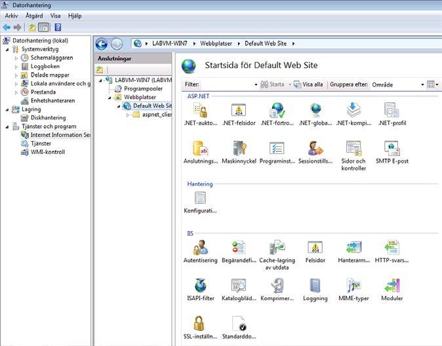Image resolution: width=442 pixels, height=346 pixels.
Task: Click the up-one-level folder toolbar icon
Action: 32,28
